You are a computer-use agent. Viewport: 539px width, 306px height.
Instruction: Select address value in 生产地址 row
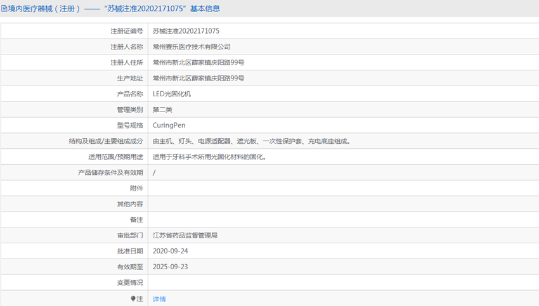(198, 79)
